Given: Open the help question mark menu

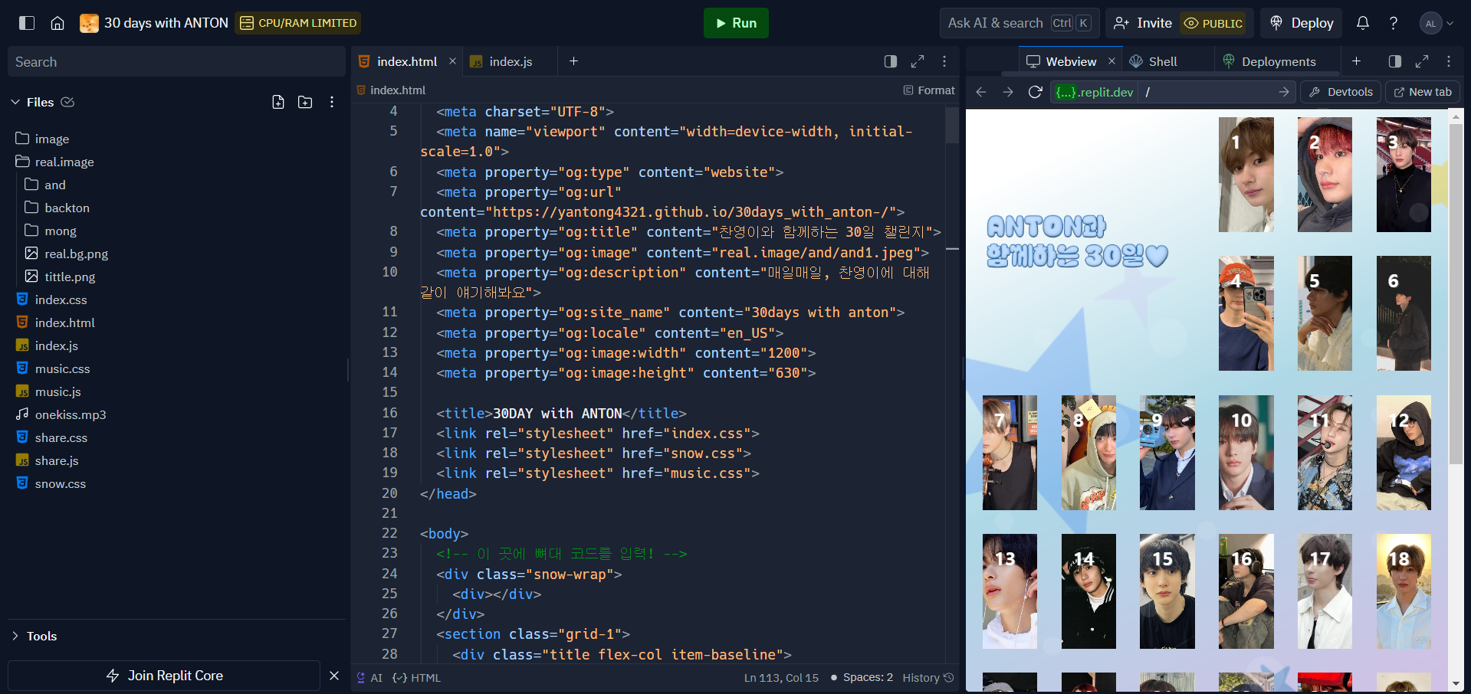Looking at the screenshot, I should click(x=1394, y=23).
